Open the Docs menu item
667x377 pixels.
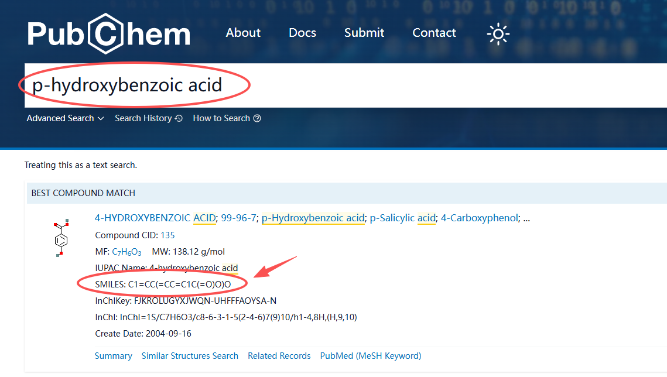(302, 33)
